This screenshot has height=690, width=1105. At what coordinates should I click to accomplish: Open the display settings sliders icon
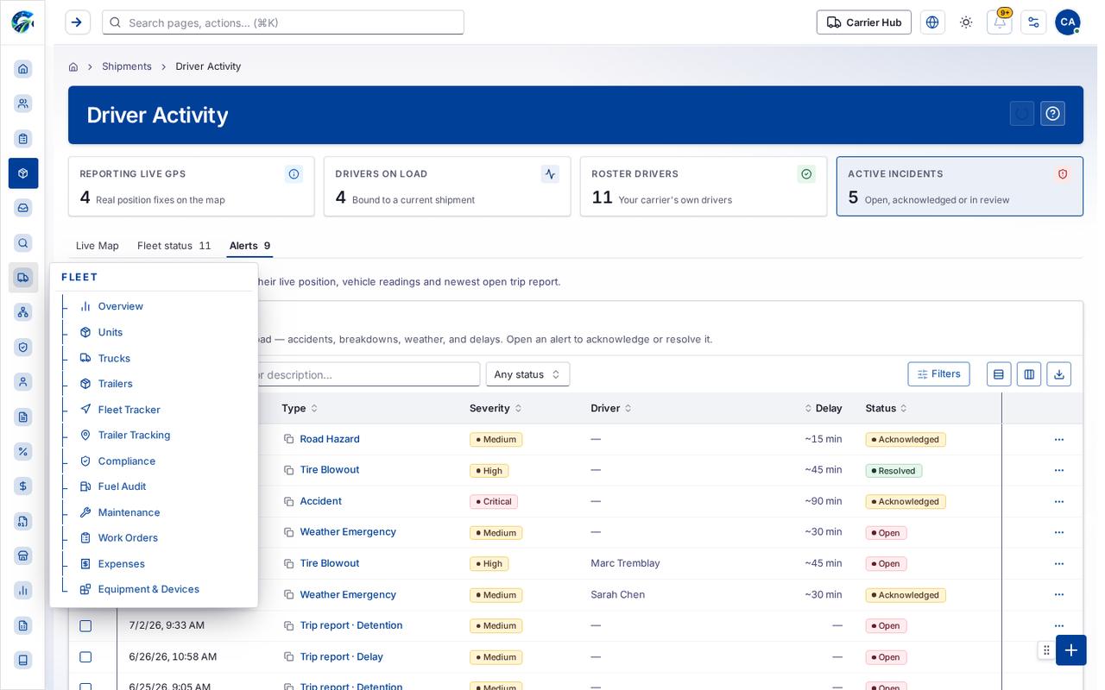pos(1033,22)
